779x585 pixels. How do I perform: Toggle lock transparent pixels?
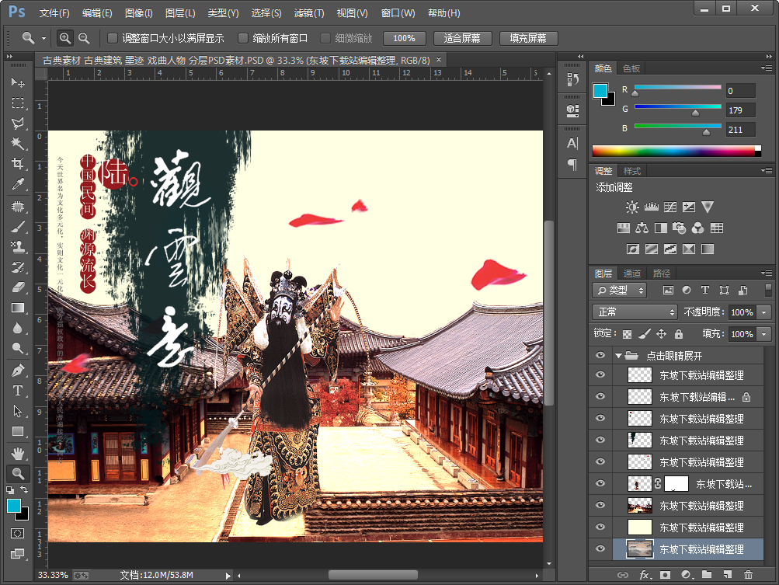(x=628, y=334)
